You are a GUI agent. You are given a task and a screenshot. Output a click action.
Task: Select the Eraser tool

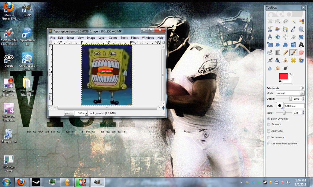click(x=301, y=52)
